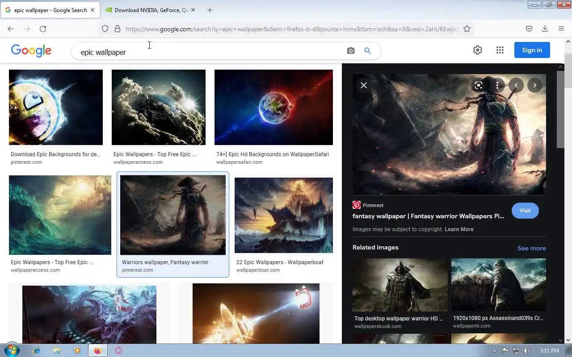Open a new tab with plus button
The width and height of the screenshot is (572, 357).
tap(210, 10)
